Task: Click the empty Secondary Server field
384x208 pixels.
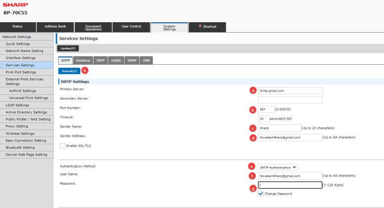Action: click(290, 100)
